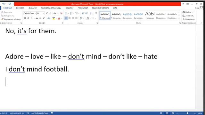
Task: Open Select (Выделить) dropdown
Action: point(189,19)
